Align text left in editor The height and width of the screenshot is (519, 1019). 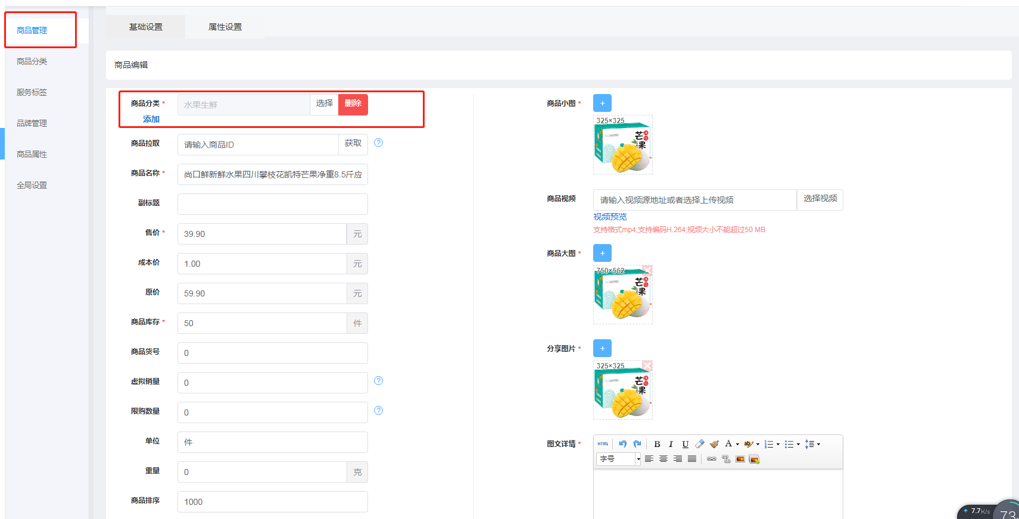(x=649, y=459)
